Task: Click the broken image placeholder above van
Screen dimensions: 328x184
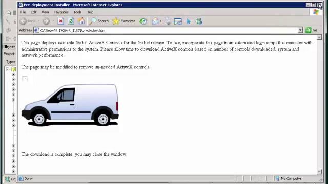Action: click(25, 79)
